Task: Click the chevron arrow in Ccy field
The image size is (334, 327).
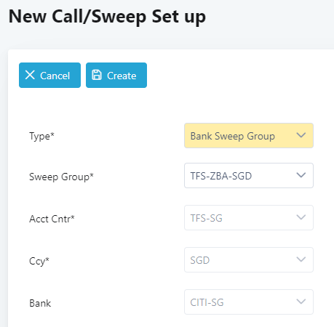Action: 301,259
